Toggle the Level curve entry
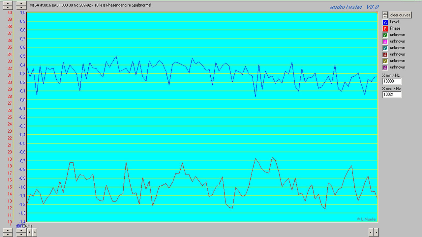The height and width of the screenshot is (237, 422). 395,22
